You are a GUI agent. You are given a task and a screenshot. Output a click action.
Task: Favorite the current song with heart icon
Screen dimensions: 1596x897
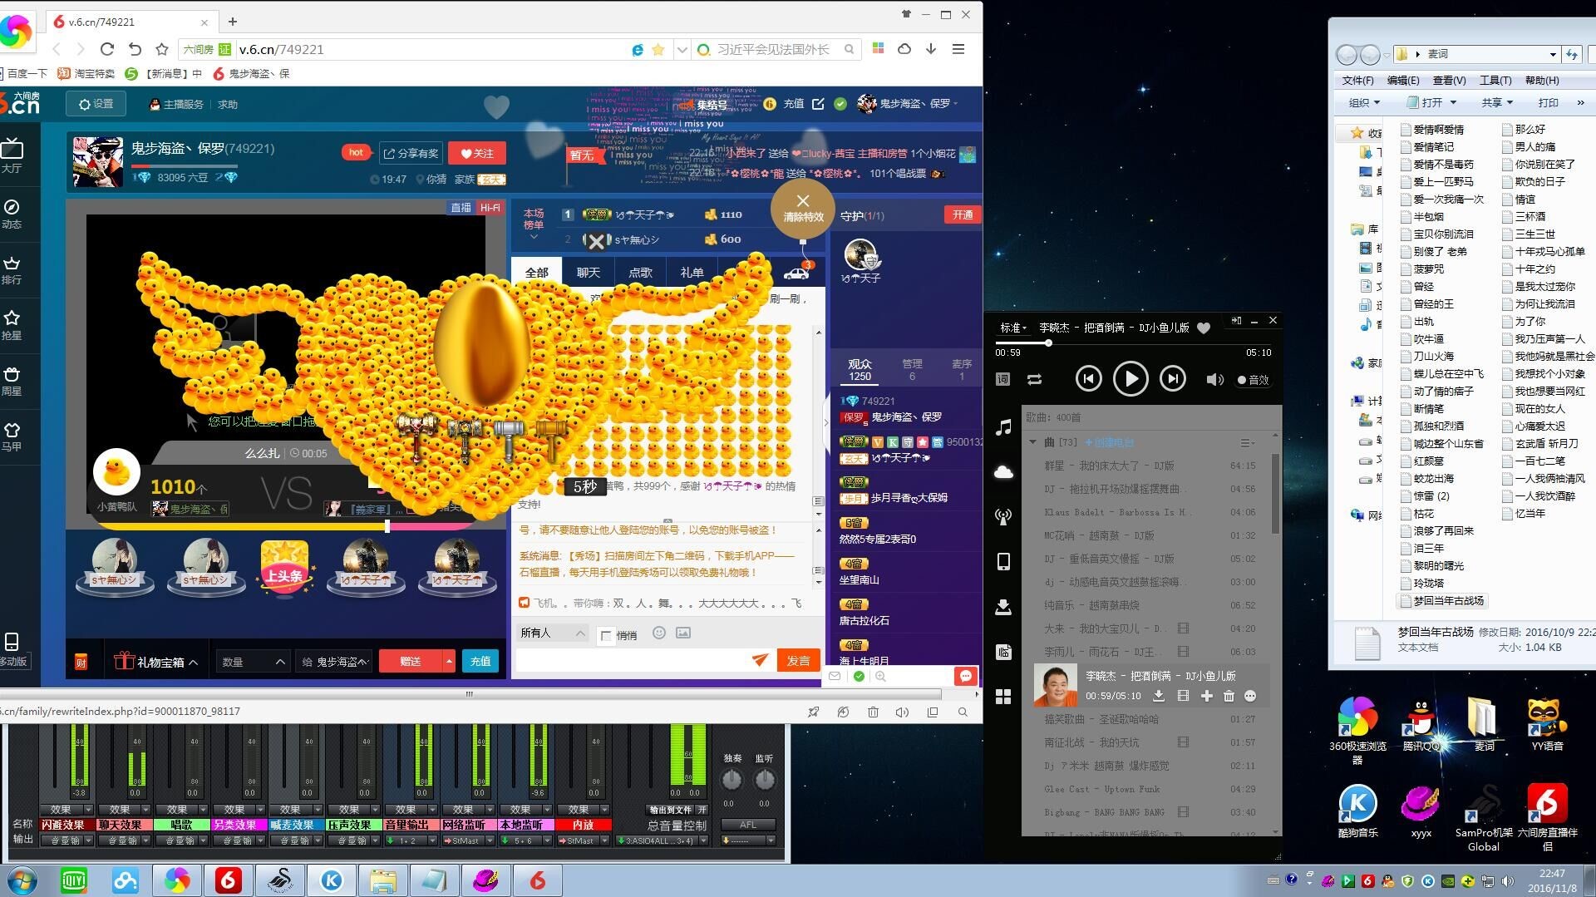(1204, 328)
